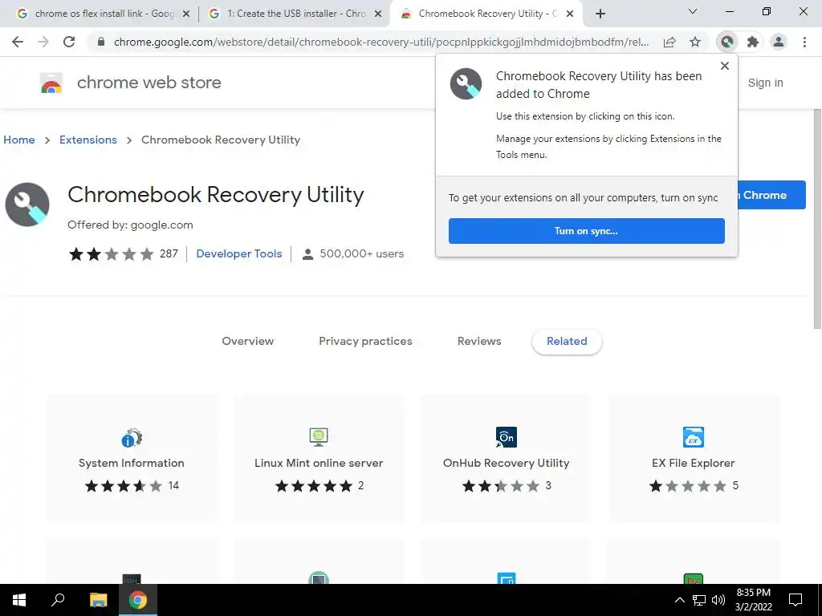Go to Home breadcrumb

tap(19, 140)
